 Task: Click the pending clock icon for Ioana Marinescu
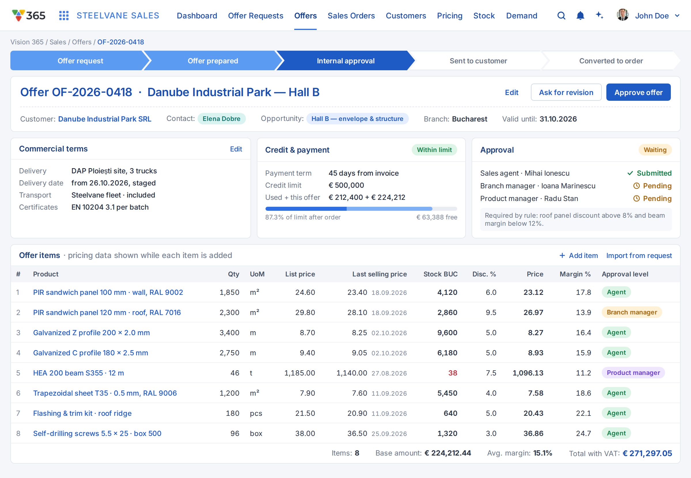click(x=636, y=186)
